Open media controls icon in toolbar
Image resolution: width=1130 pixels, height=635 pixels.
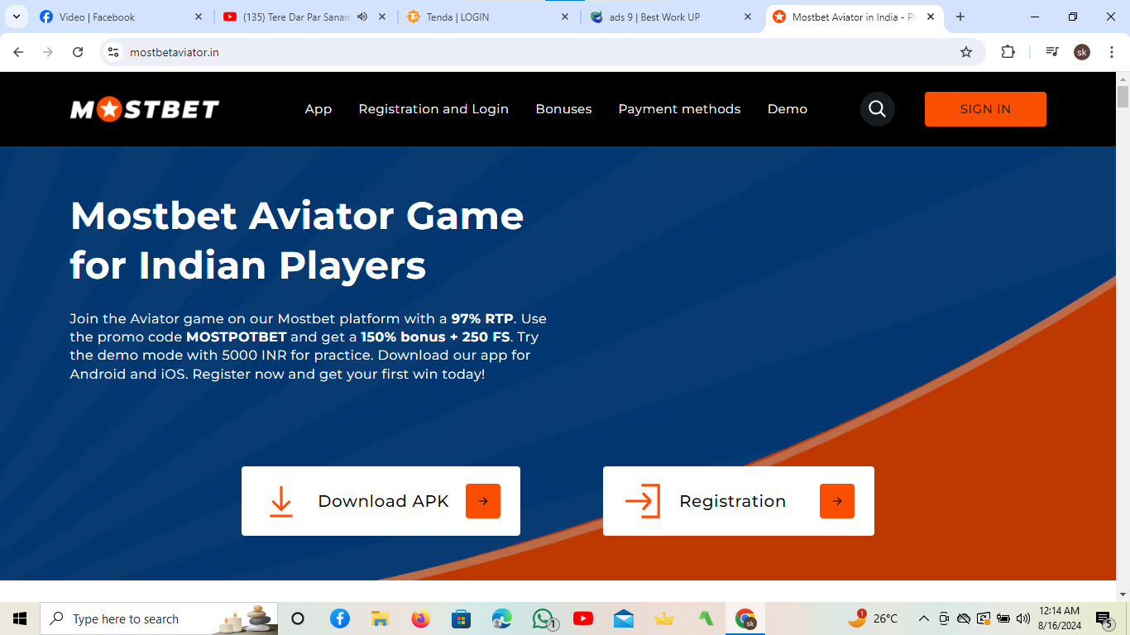1052,52
